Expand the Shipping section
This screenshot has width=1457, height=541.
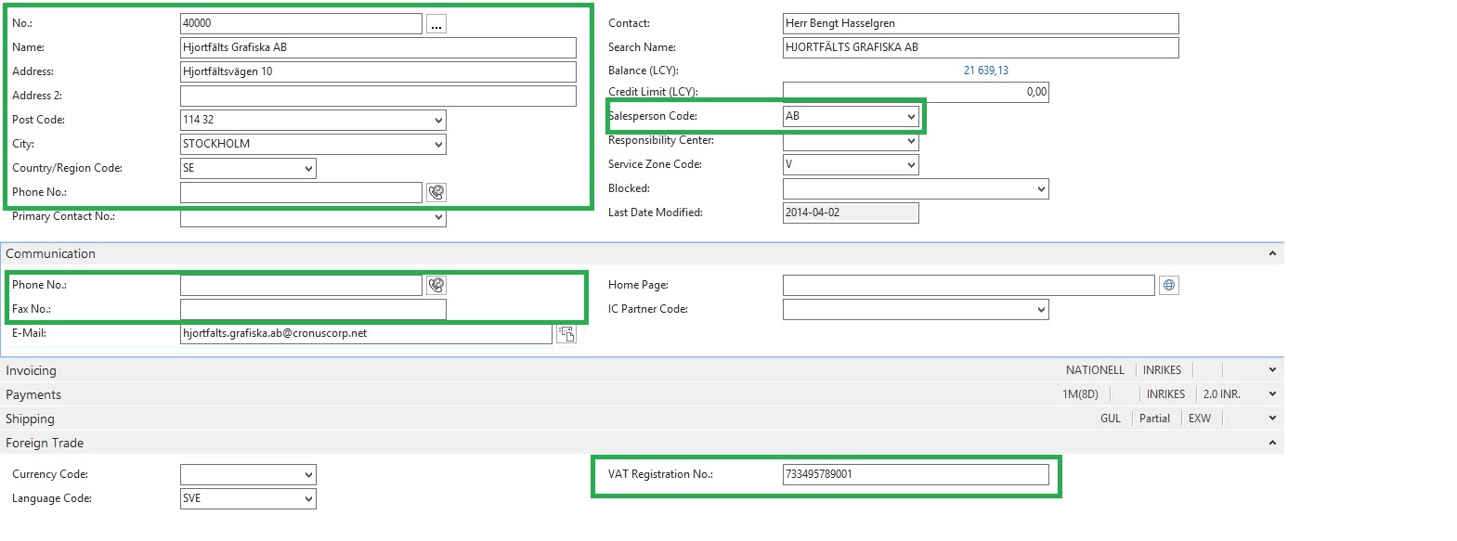(1272, 419)
